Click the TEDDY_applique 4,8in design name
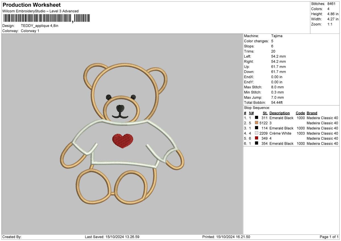This screenshot has width=341, height=241. 40,25
